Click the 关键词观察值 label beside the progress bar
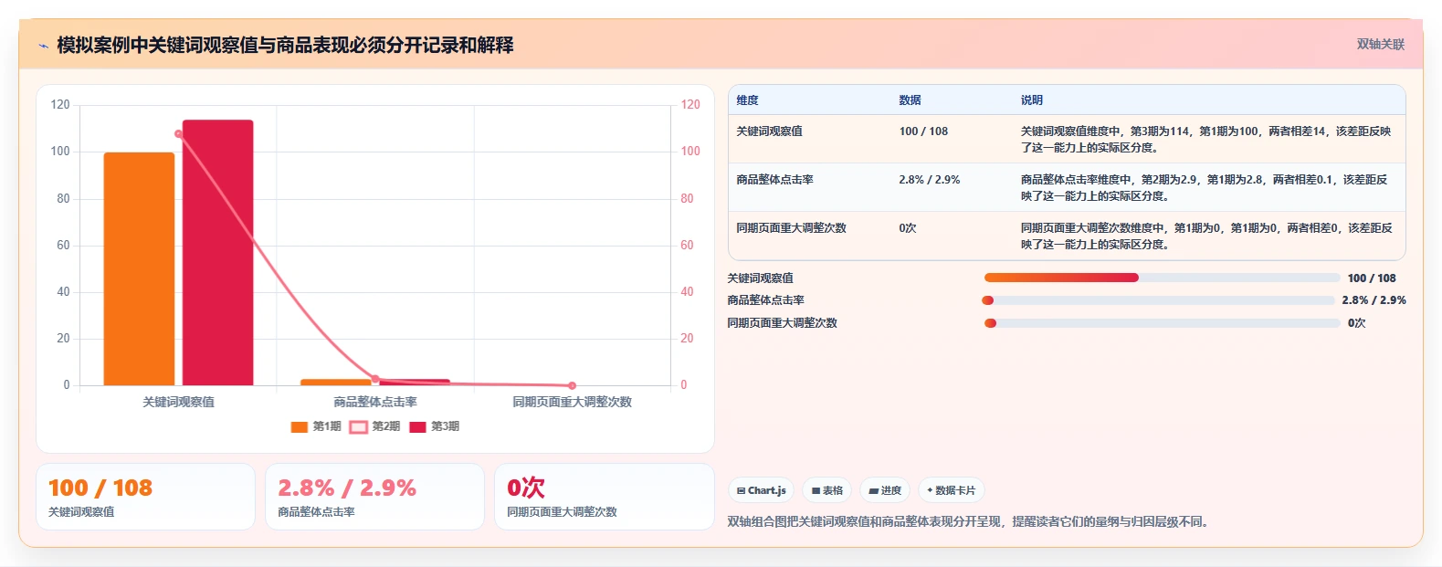Image resolution: width=1442 pixels, height=567 pixels. point(760,278)
